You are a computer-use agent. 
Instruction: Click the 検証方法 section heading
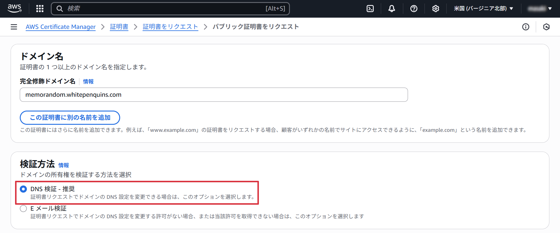click(x=37, y=164)
